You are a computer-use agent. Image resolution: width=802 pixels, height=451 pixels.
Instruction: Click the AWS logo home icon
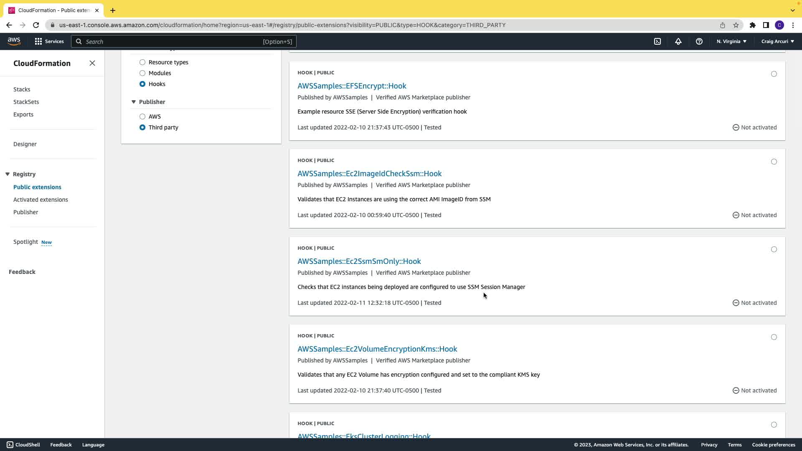click(14, 41)
